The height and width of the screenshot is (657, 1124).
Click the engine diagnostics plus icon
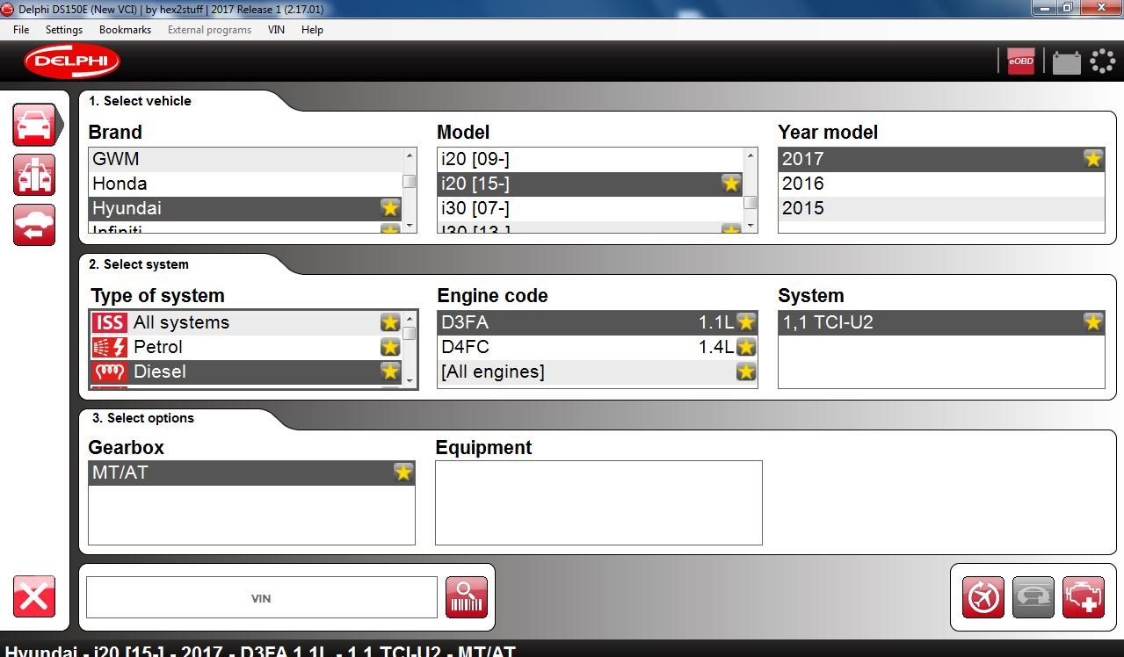coord(1083,598)
